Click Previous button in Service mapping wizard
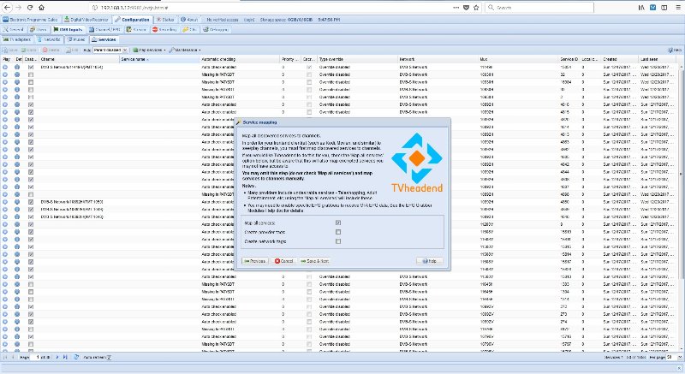 click(254, 261)
